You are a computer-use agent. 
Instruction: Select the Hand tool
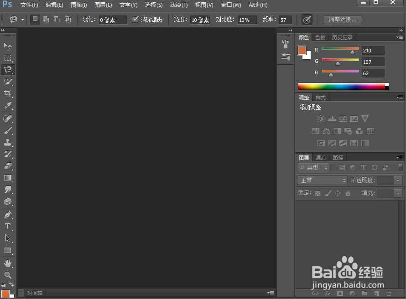pyautogui.click(x=8, y=263)
